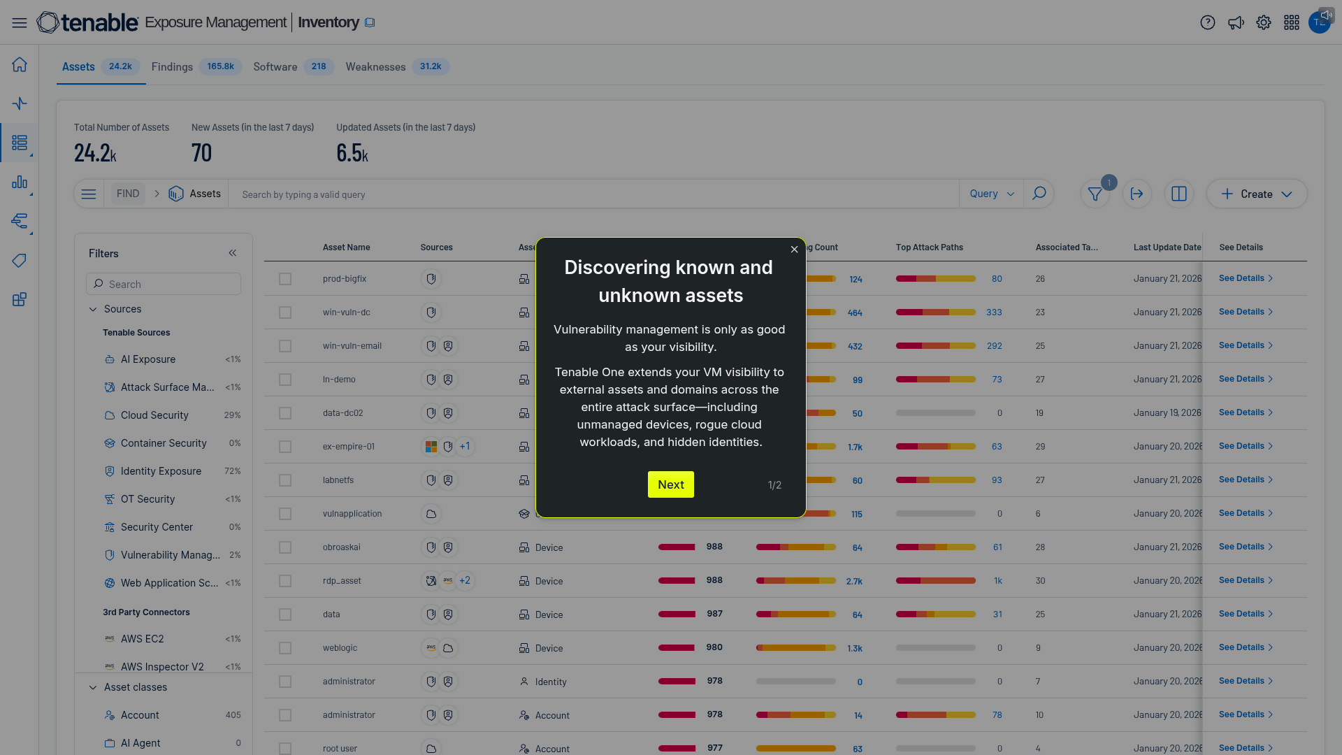
Task: Click the +1 sources badge for ex-empire-01
Action: pyautogui.click(x=465, y=446)
